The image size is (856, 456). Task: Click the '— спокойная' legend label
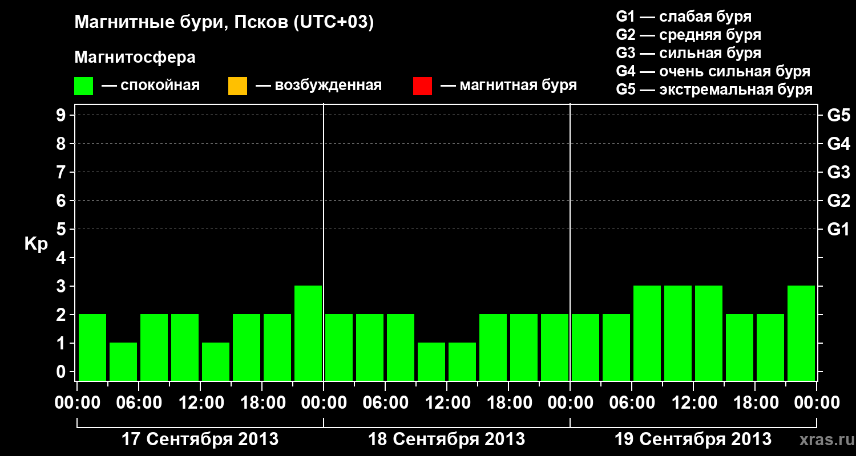[x=151, y=85]
